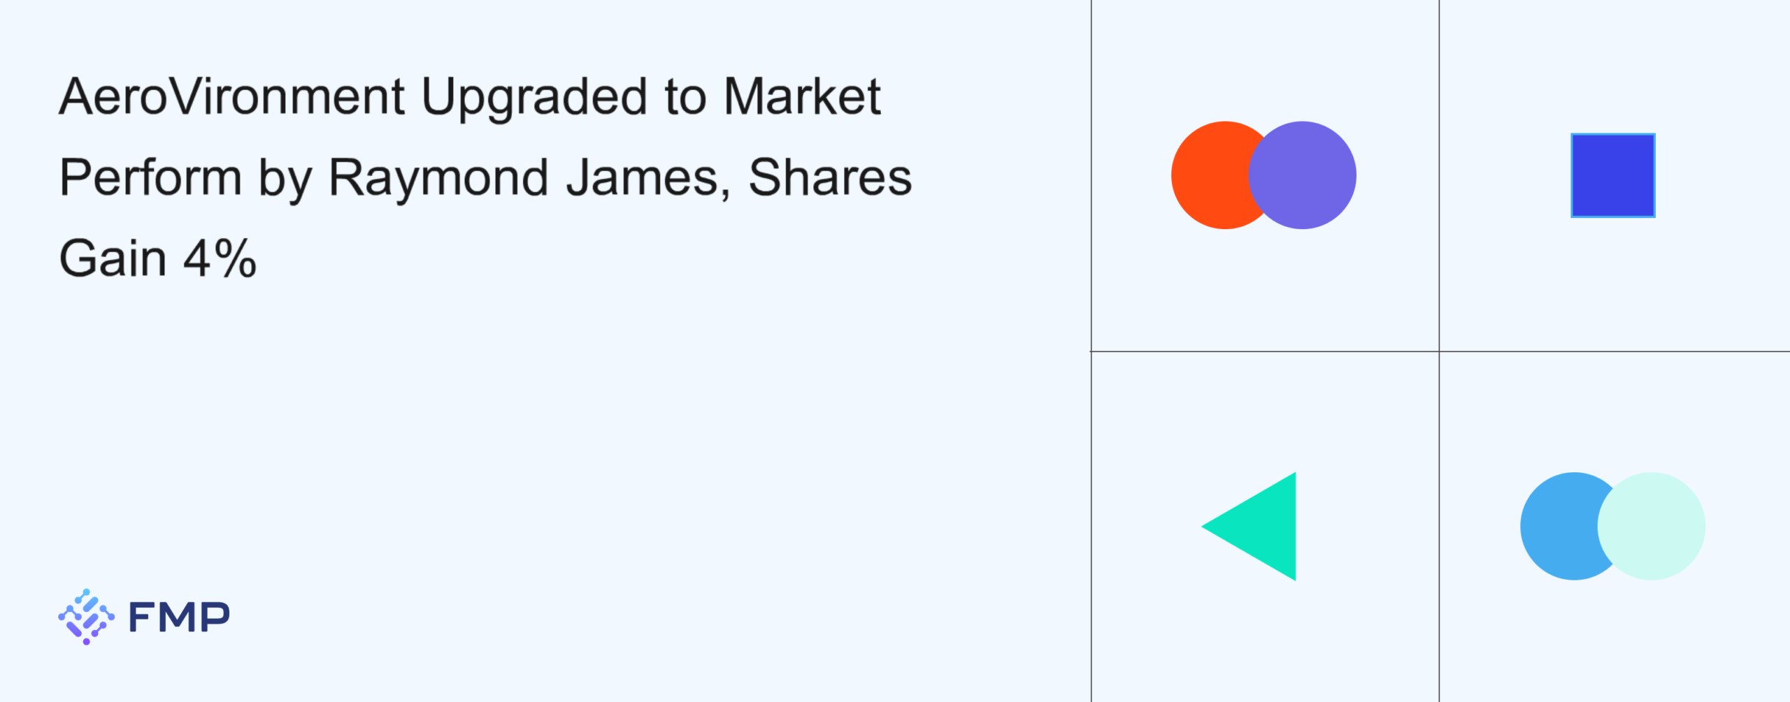Click the letter M in FMP wordmark
This screenshot has height=702, width=1790.
pos(179,617)
